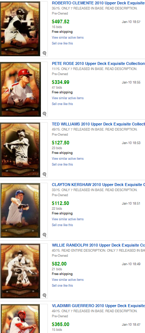Click the Willie Randolph card magnifier icon
The height and width of the screenshot is (333, 145).
pyautogui.click(x=45, y=295)
